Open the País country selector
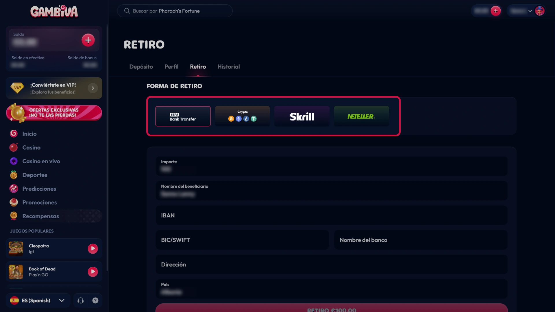Viewport: 555px width, 312px height. coord(332,289)
